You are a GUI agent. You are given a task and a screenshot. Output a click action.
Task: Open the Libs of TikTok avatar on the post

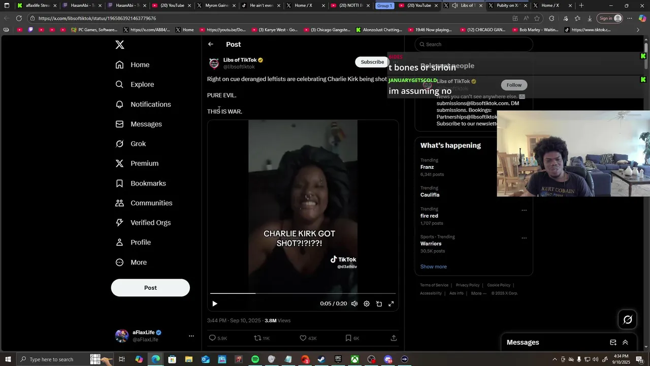tap(214, 63)
